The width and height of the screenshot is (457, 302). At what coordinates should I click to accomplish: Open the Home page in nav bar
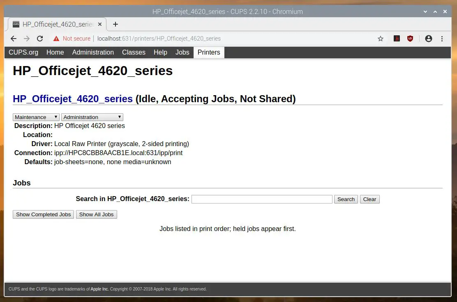point(55,53)
